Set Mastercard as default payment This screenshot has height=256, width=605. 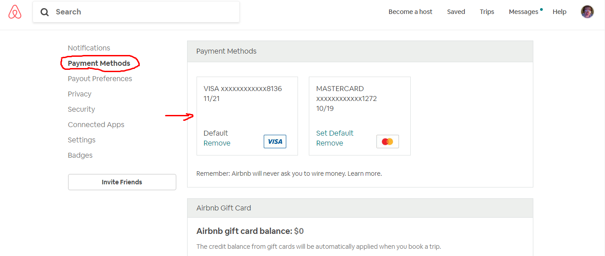(335, 133)
